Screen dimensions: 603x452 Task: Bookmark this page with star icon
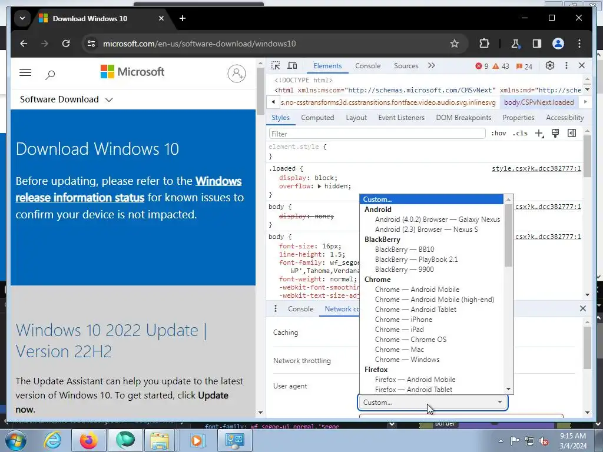[x=454, y=44]
